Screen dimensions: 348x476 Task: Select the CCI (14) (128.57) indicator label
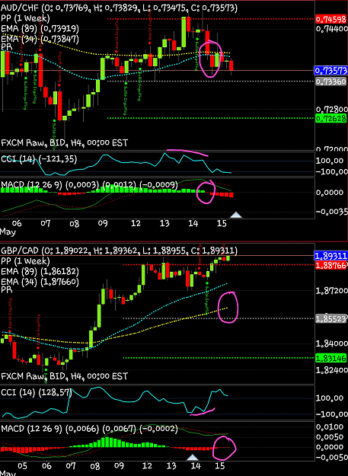(x=36, y=393)
